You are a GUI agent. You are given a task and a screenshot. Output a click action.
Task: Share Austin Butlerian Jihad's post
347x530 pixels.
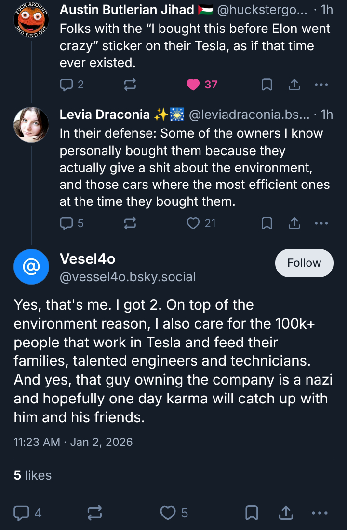(294, 85)
